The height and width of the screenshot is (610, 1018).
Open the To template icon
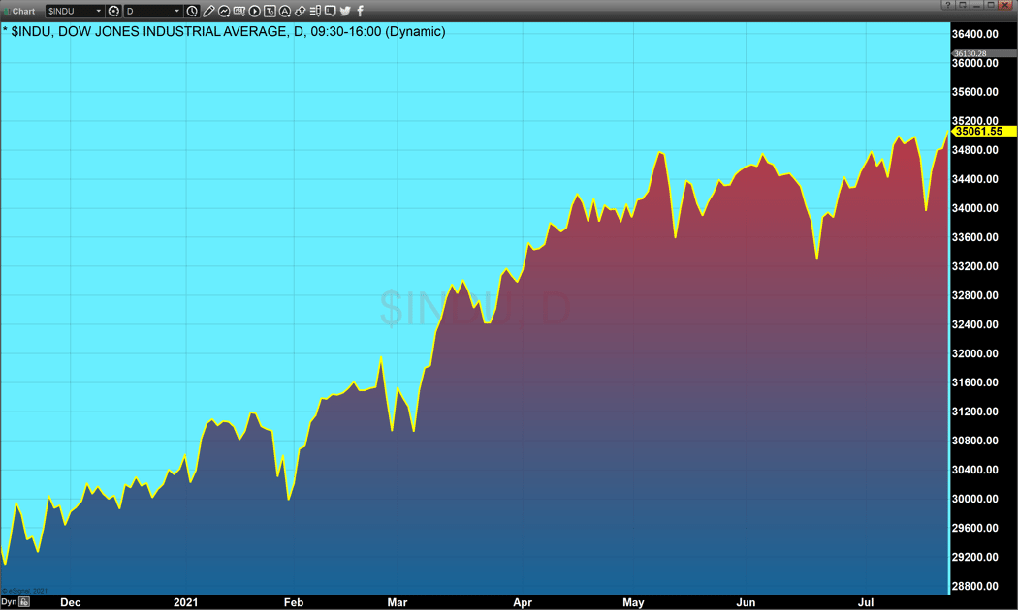pos(270,11)
